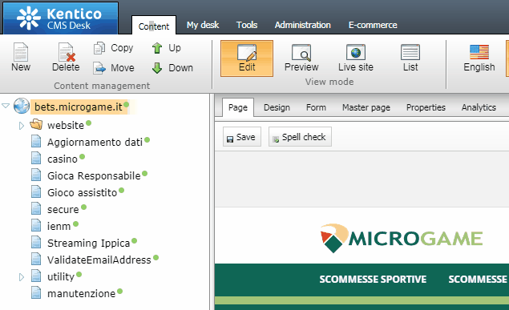Select Gioco assistito in the tree
The width and height of the screenshot is (509, 310).
point(82,192)
